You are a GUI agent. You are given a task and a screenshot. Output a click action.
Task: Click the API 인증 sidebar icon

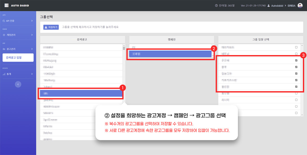4,21
